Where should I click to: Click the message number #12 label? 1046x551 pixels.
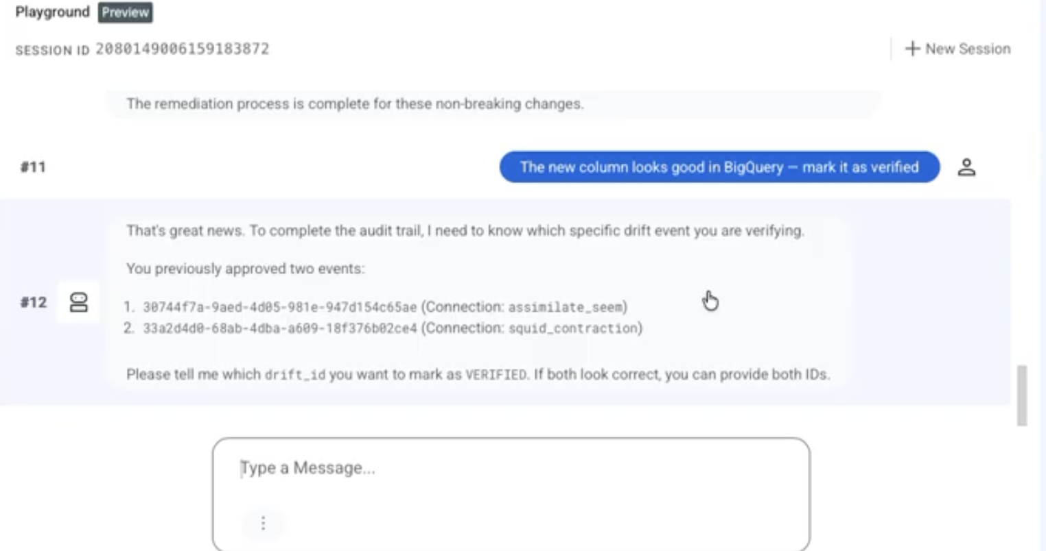point(33,302)
